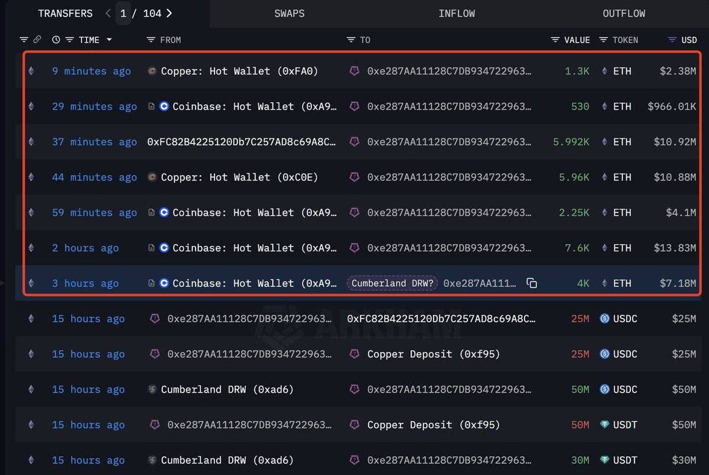Open the TO column filter
Viewport: 709px width, 475px height.
351,40
